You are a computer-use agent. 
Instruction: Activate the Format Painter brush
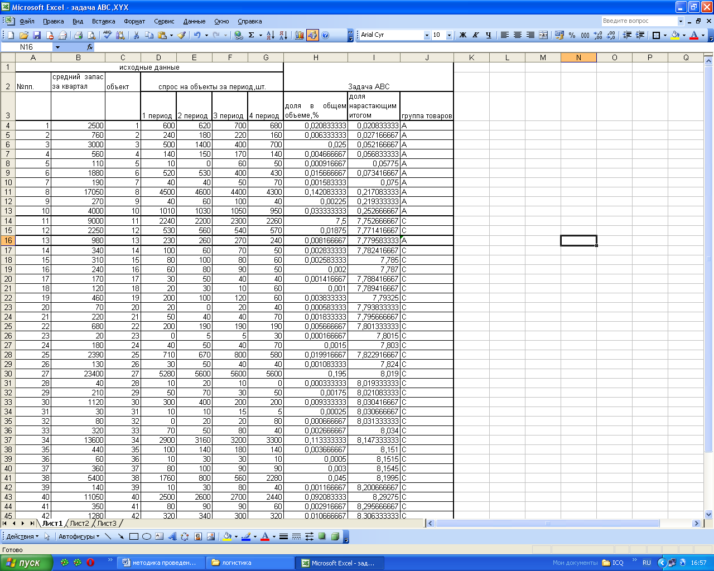182,35
